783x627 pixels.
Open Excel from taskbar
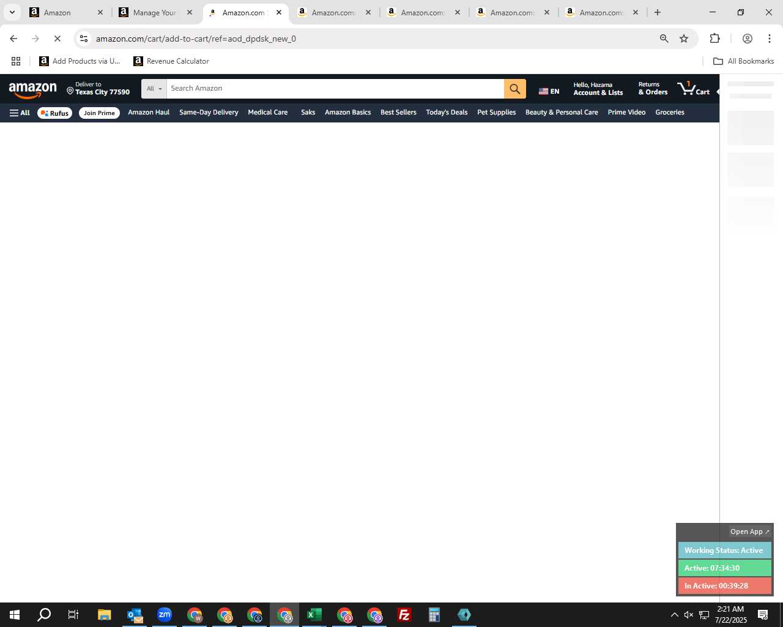[x=314, y=615]
